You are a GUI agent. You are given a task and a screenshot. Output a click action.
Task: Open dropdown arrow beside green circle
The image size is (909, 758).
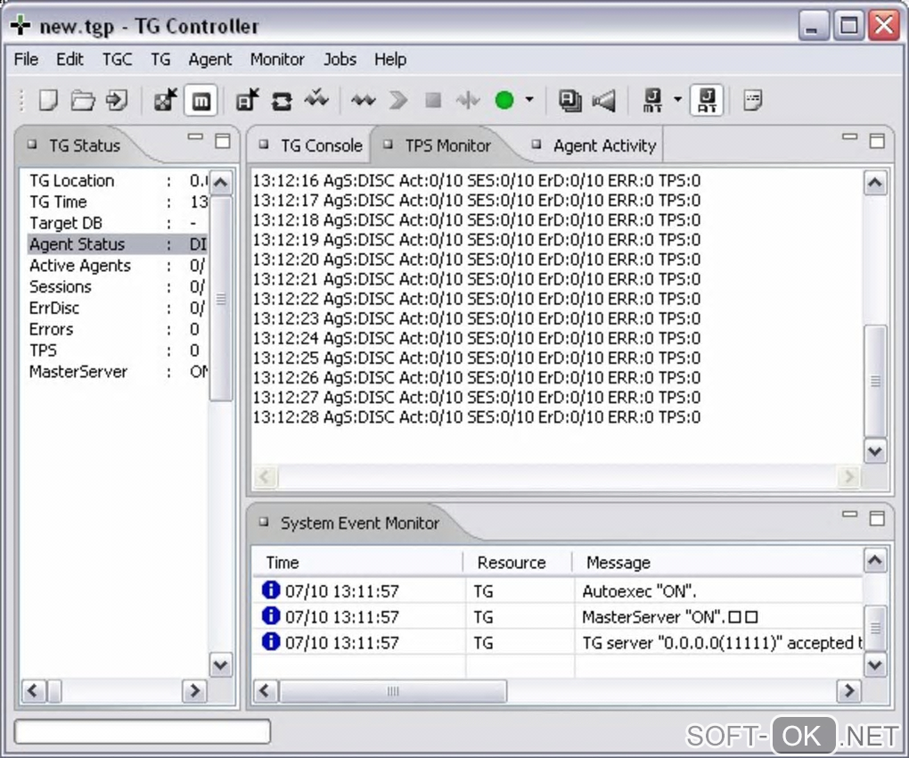[x=529, y=99]
